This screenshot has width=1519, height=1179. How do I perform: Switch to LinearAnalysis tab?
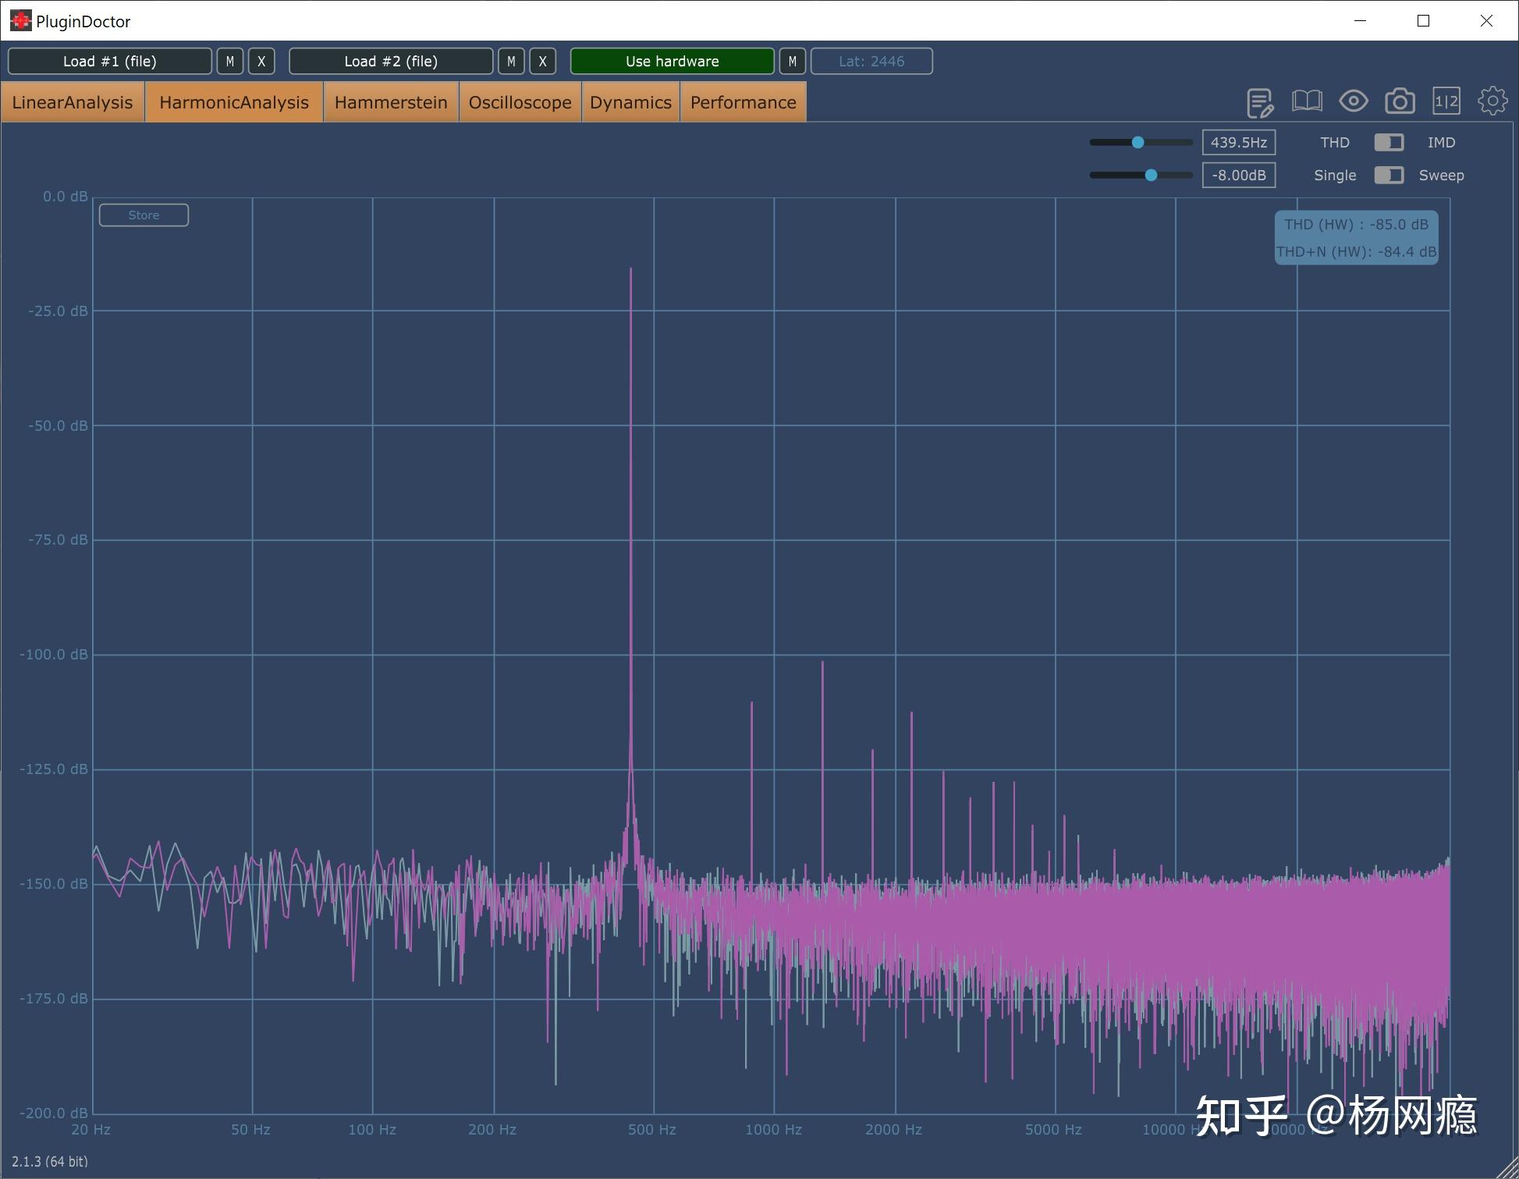point(73,103)
